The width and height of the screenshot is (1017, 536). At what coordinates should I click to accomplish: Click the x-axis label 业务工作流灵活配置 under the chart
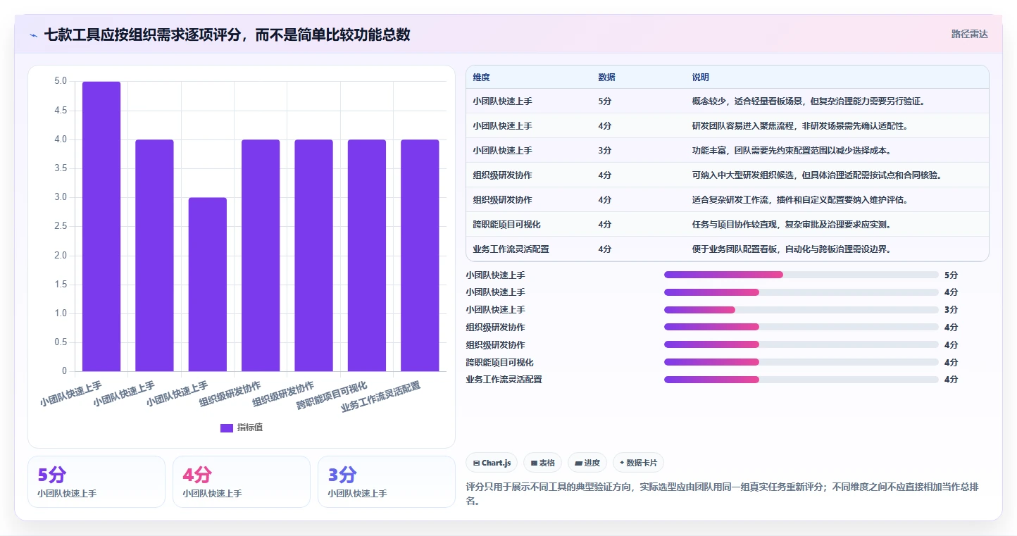pyautogui.click(x=381, y=397)
